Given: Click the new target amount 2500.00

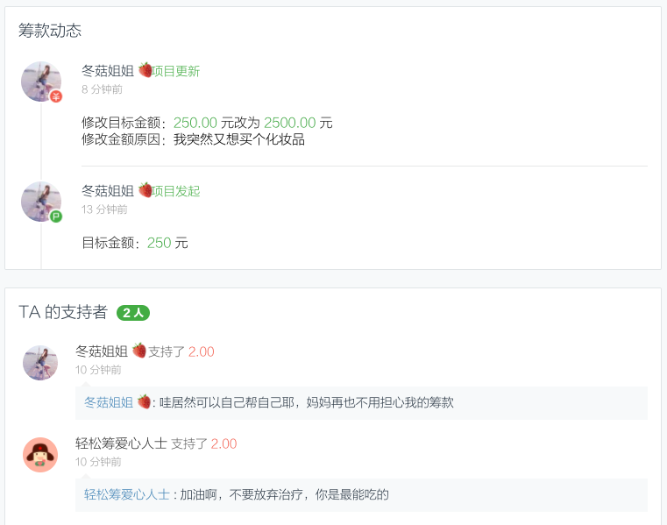Looking at the screenshot, I should point(289,123).
